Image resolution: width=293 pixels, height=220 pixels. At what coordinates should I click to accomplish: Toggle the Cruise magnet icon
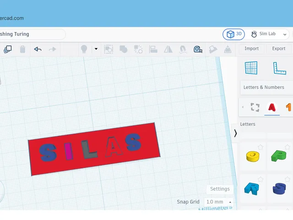click(x=183, y=49)
